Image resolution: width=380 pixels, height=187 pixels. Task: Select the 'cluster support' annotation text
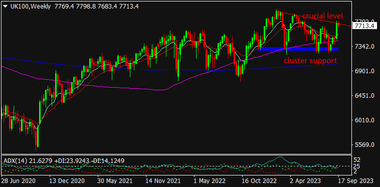click(x=310, y=60)
